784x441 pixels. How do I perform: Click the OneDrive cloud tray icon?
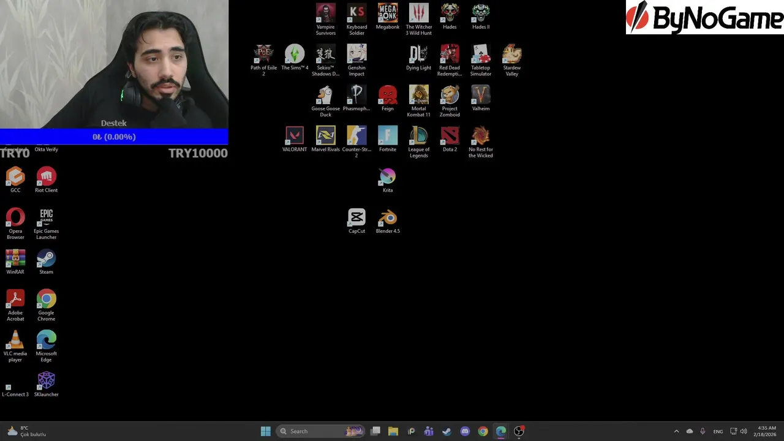point(690,431)
